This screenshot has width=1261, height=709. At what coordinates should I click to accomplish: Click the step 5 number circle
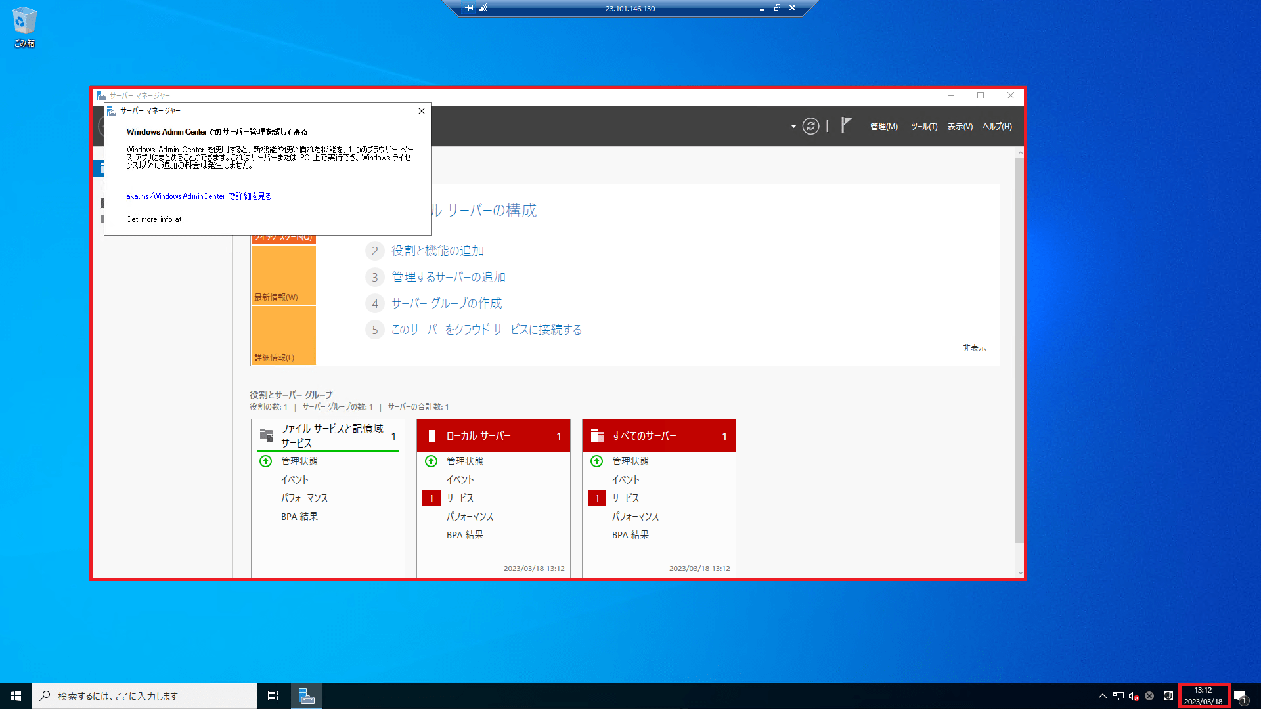pos(374,330)
